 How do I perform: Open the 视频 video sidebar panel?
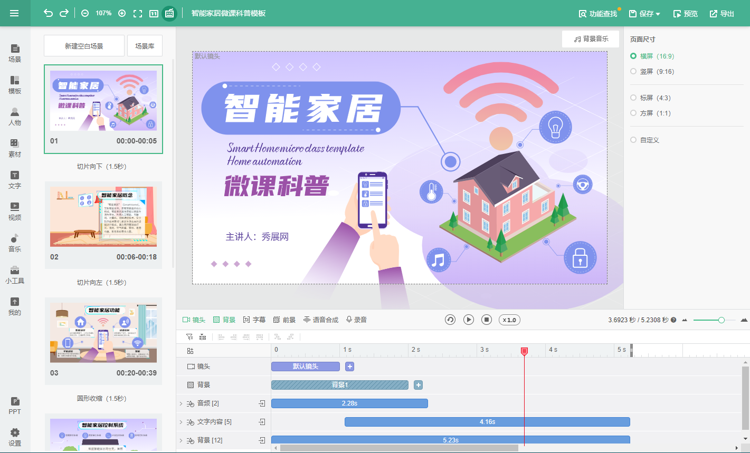[x=15, y=211]
